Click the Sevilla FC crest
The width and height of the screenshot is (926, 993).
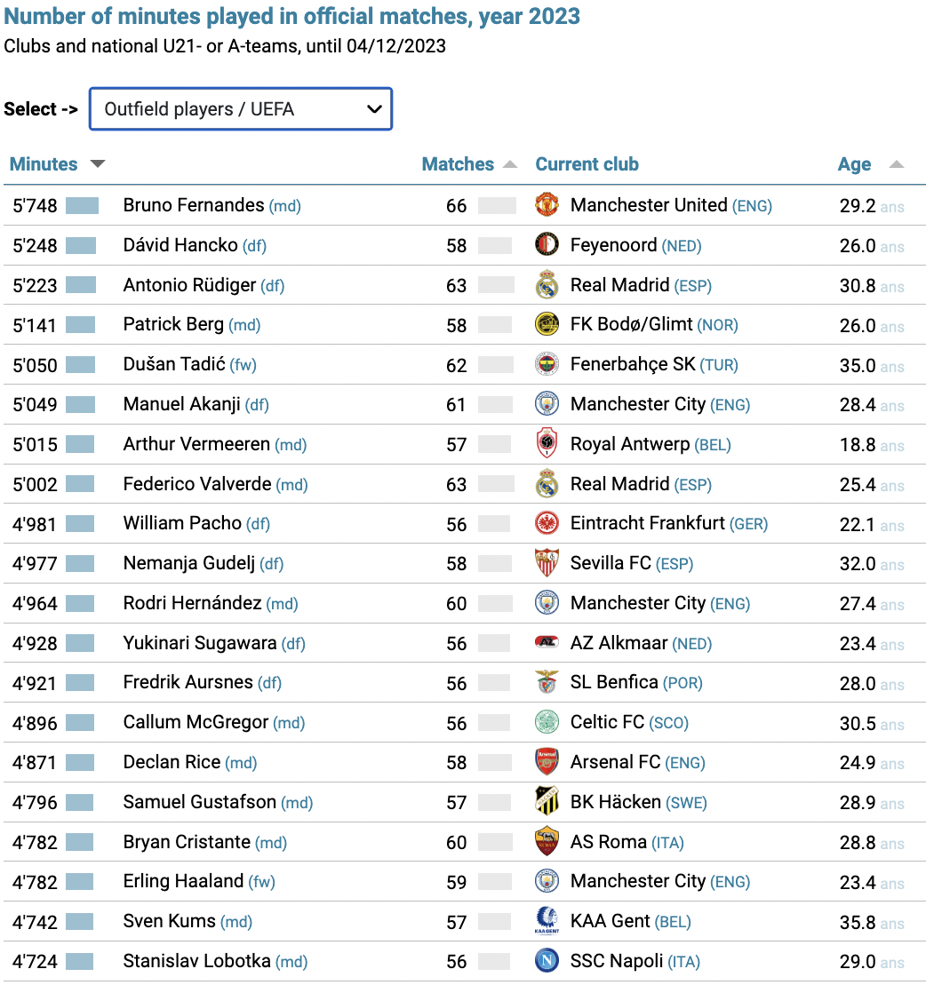pos(547,563)
